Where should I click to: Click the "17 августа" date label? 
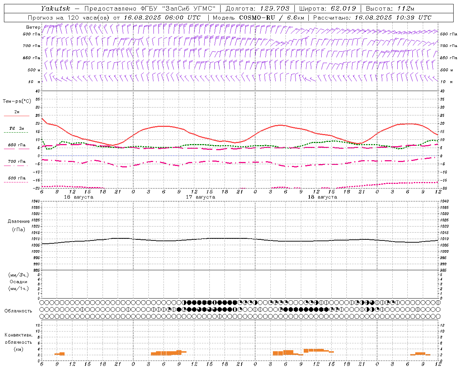click(200, 197)
